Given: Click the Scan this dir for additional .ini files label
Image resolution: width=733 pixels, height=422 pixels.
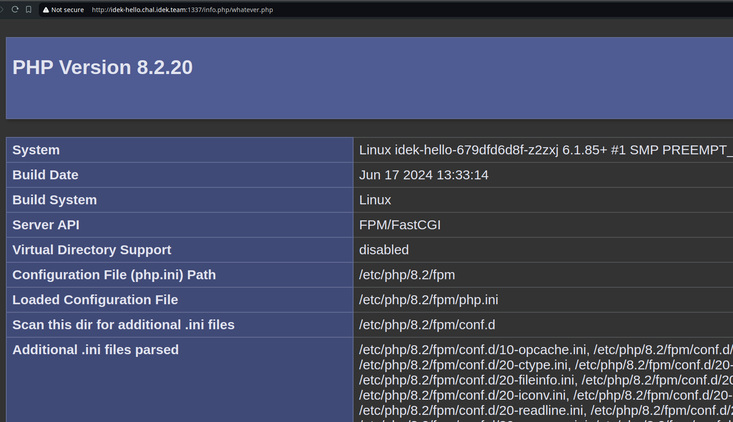Looking at the screenshot, I should [123, 325].
